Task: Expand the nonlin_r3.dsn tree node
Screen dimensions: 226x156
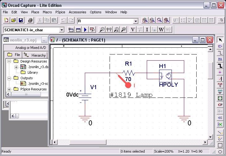Action: point(16,67)
